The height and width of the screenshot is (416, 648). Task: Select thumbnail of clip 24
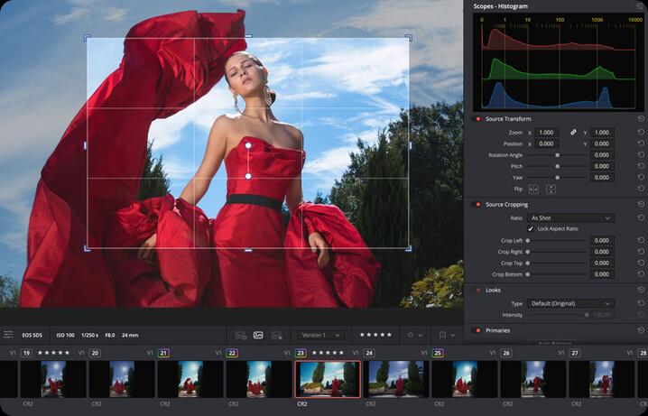(x=396, y=379)
